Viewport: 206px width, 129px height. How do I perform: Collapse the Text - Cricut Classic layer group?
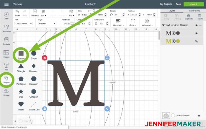[163, 25]
